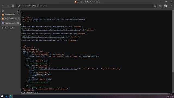The width and height of the screenshot is (174, 98).
Task: Reload the view-source page
Action: [x=13, y=6]
